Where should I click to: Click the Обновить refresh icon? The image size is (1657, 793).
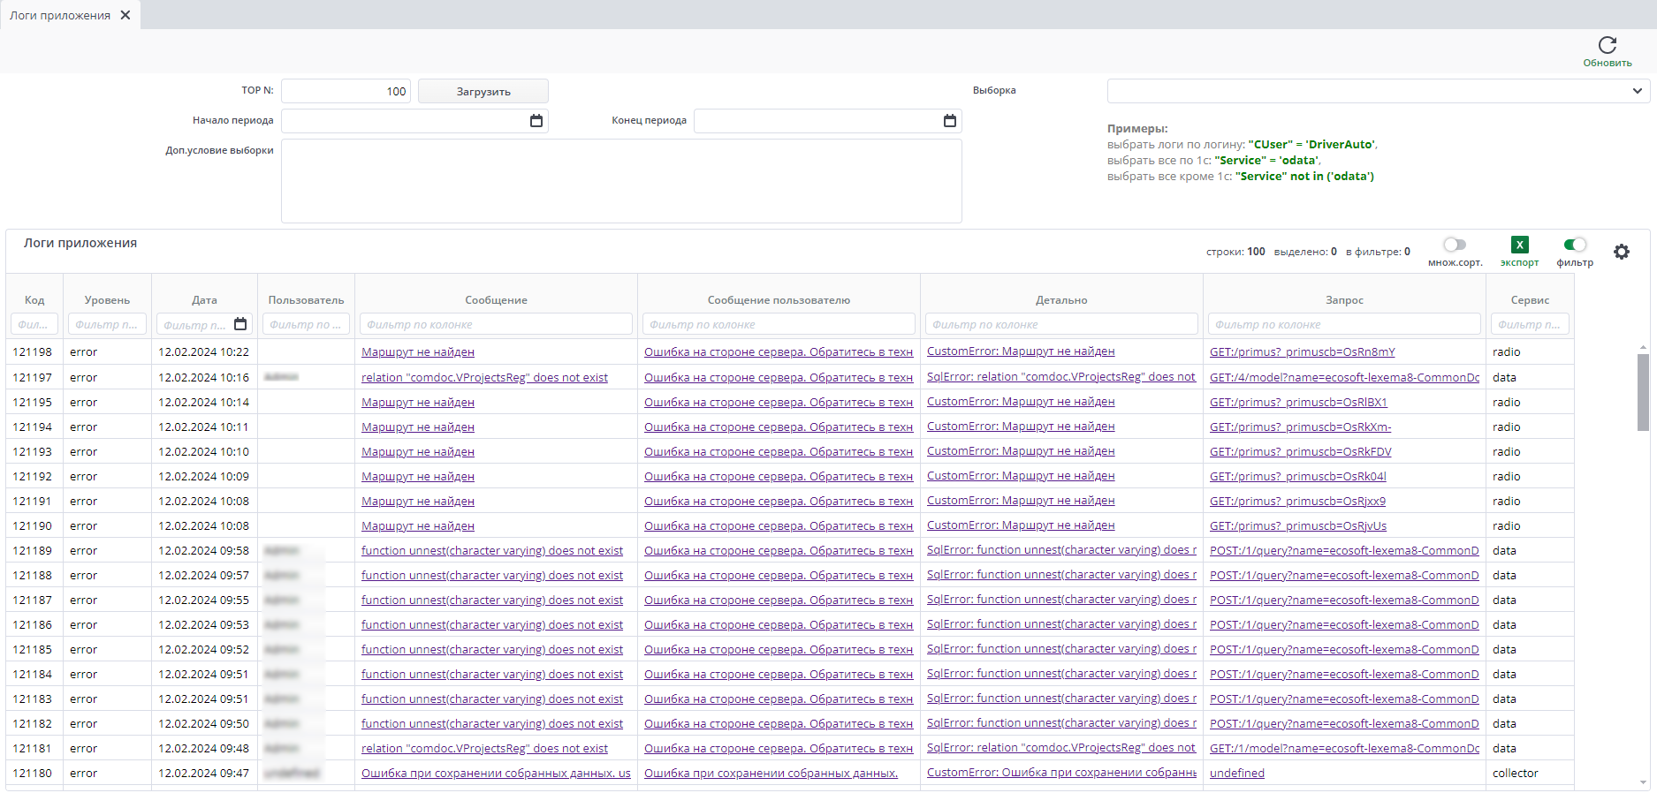pyautogui.click(x=1607, y=45)
